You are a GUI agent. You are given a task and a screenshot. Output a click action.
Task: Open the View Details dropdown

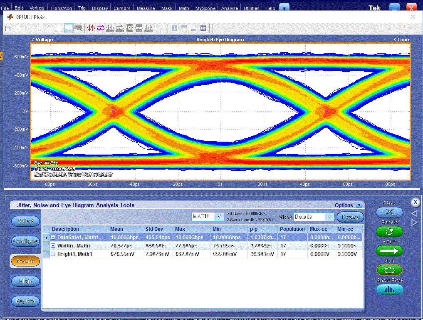[x=329, y=217]
